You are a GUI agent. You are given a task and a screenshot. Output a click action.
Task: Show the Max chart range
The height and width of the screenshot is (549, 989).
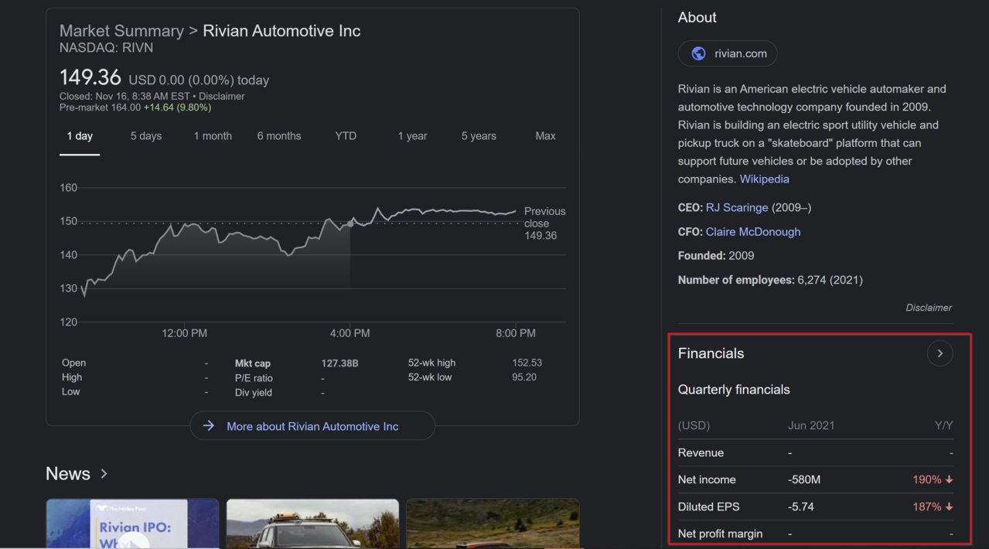click(545, 136)
